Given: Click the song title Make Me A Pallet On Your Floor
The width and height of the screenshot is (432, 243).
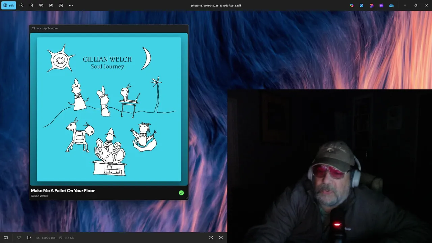Looking at the screenshot, I should coord(63,191).
